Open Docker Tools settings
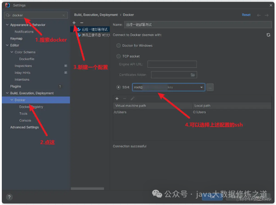 pos(23,114)
